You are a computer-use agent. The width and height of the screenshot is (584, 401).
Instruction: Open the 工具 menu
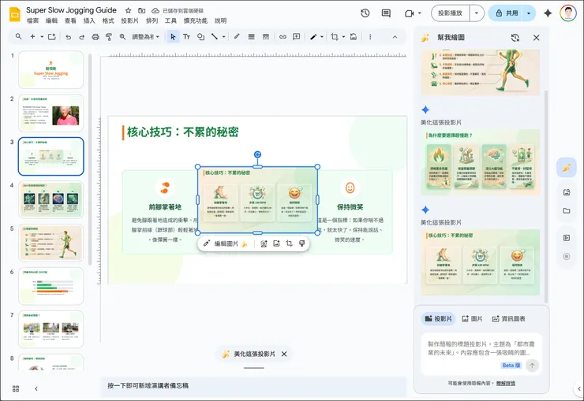coord(170,20)
